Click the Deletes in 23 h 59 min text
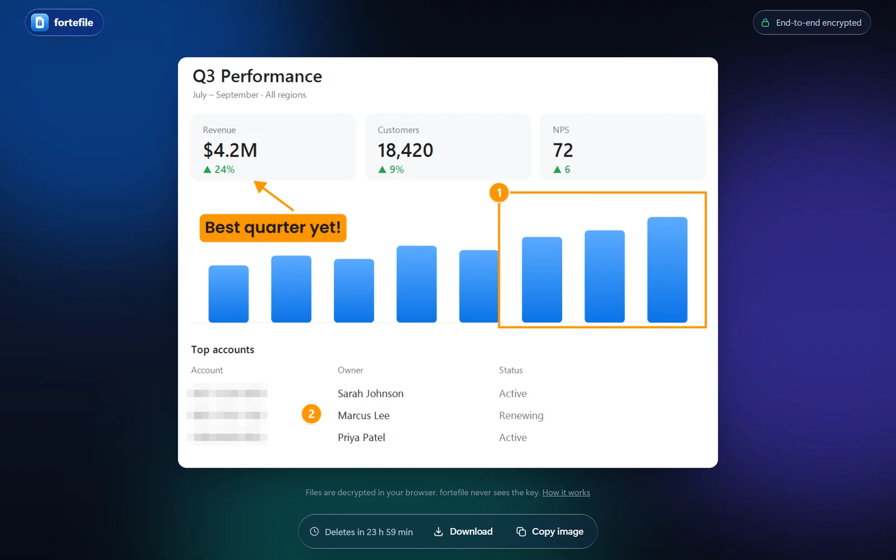The height and width of the screenshot is (560, 896). click(x=368, y=532)
